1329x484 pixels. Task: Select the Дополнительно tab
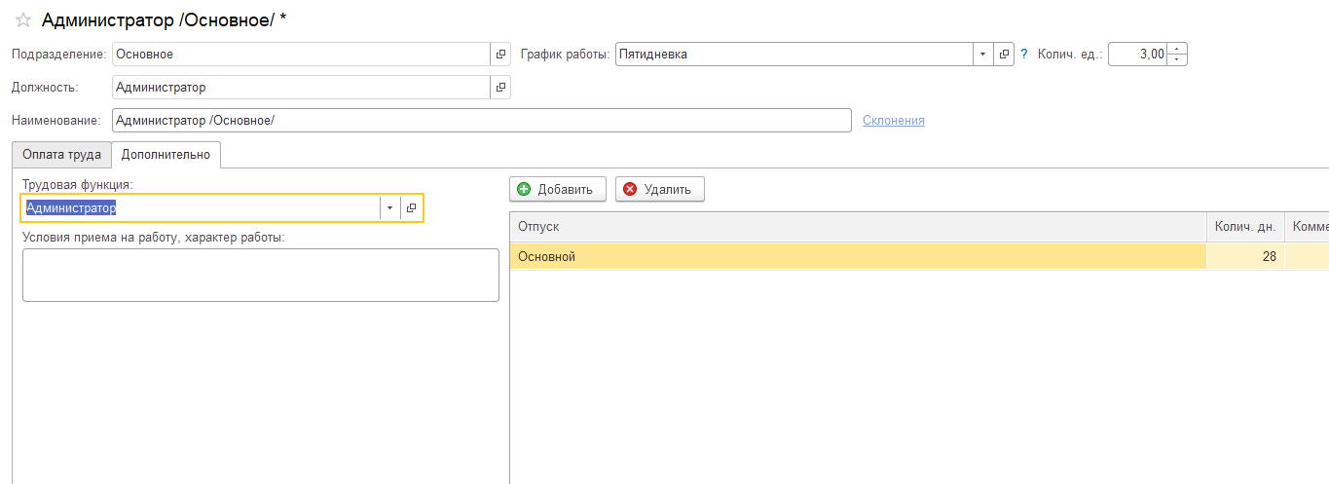[x=166, y=155]
